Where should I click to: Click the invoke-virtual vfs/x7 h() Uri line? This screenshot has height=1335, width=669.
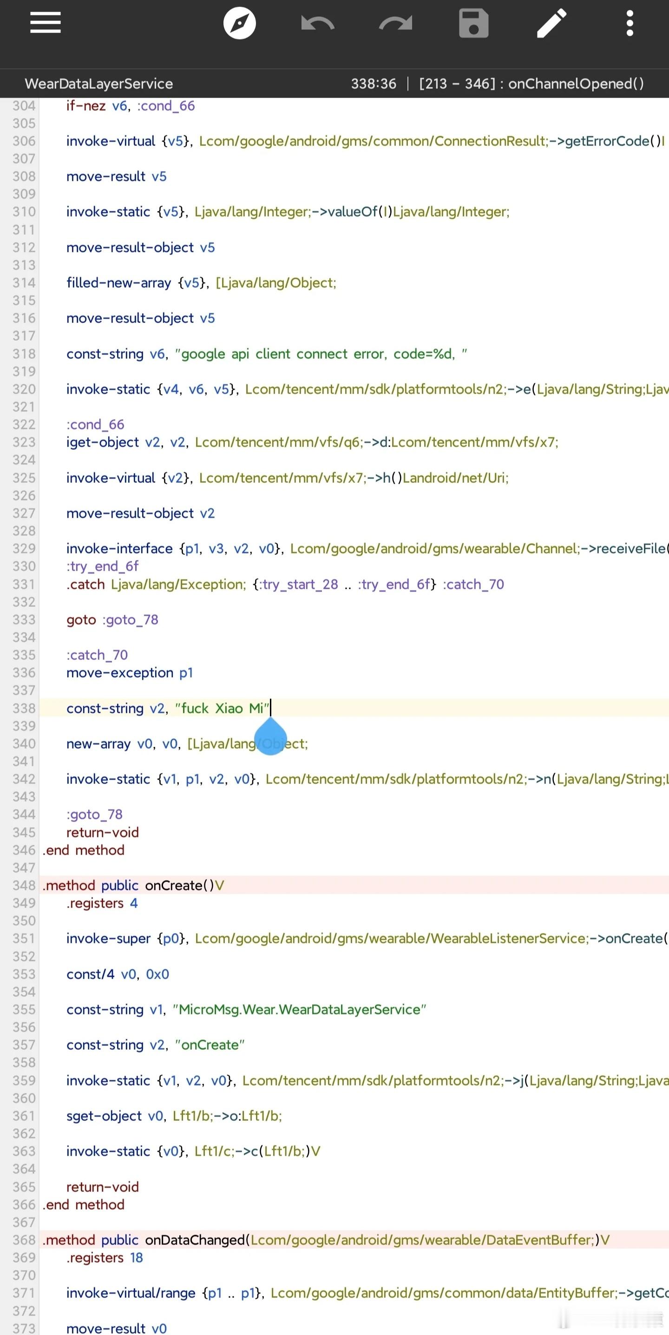click(x=288, y=477)
